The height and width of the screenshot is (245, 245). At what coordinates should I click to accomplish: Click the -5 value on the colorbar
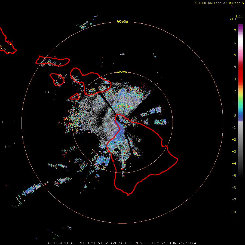234,176
